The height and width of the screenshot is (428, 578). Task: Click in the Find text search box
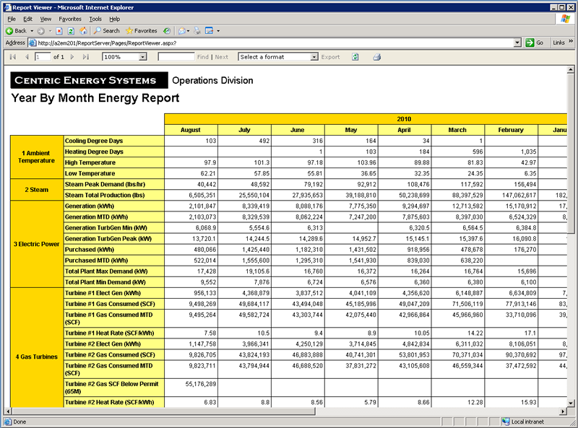coord(176,57)
